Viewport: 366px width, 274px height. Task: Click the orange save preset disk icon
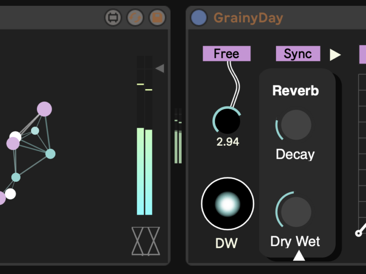pos(157,18)
